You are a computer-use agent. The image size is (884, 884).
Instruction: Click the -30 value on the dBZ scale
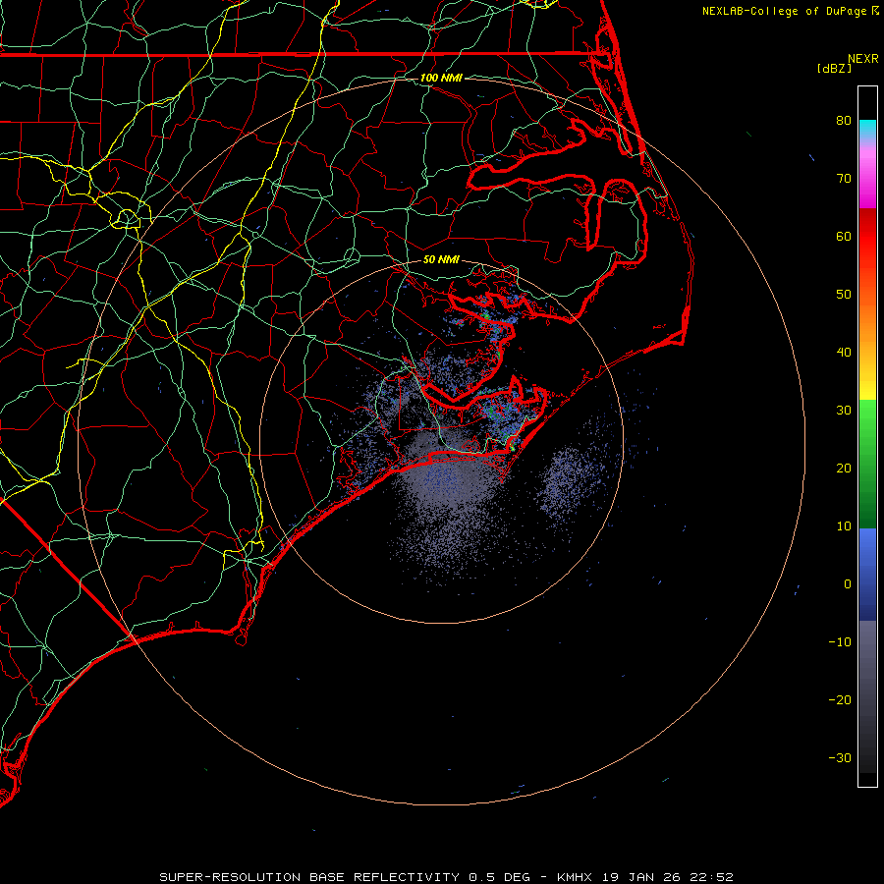tap(840, 758)
